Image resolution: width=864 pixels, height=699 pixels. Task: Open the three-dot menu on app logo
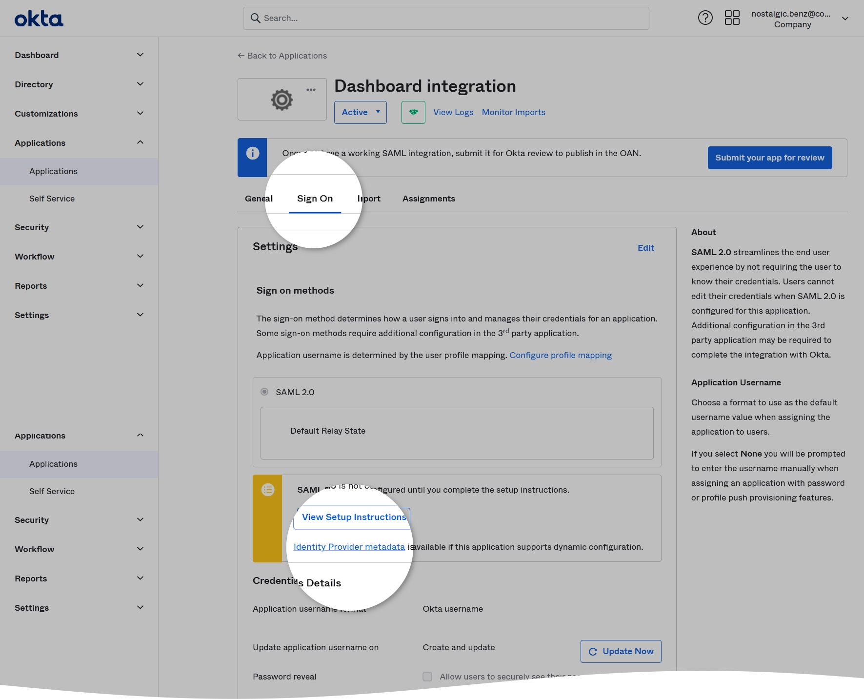pos(311,90)
